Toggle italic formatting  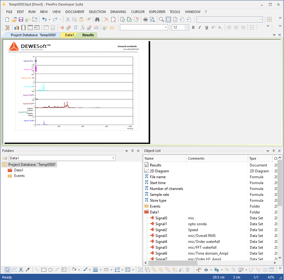tap(200, 28)
